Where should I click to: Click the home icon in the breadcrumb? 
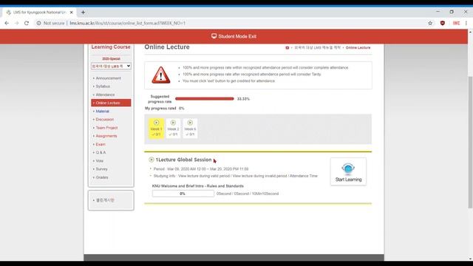point(287,47)
